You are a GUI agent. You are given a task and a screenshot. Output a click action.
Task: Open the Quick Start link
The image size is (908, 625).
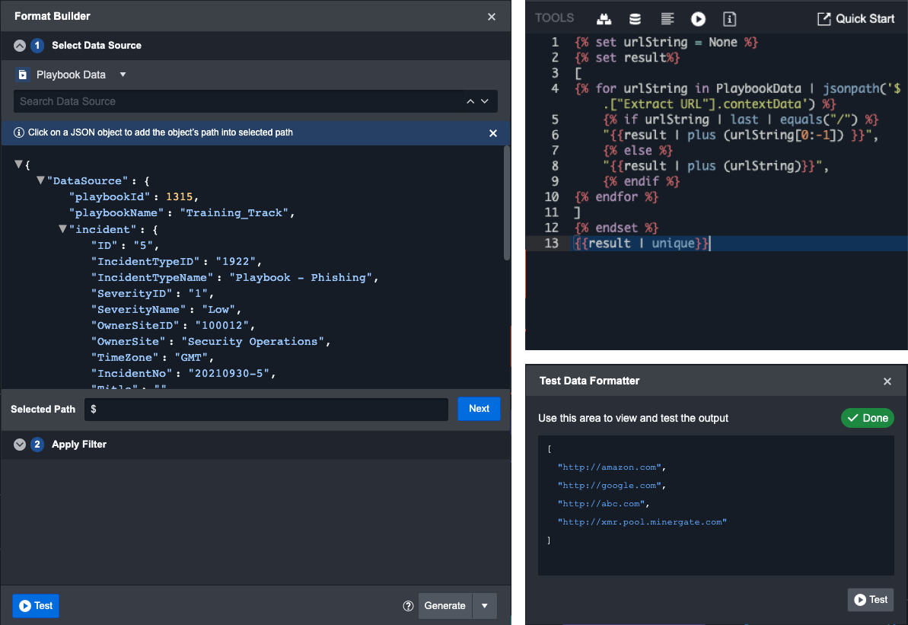pos(856,19)
